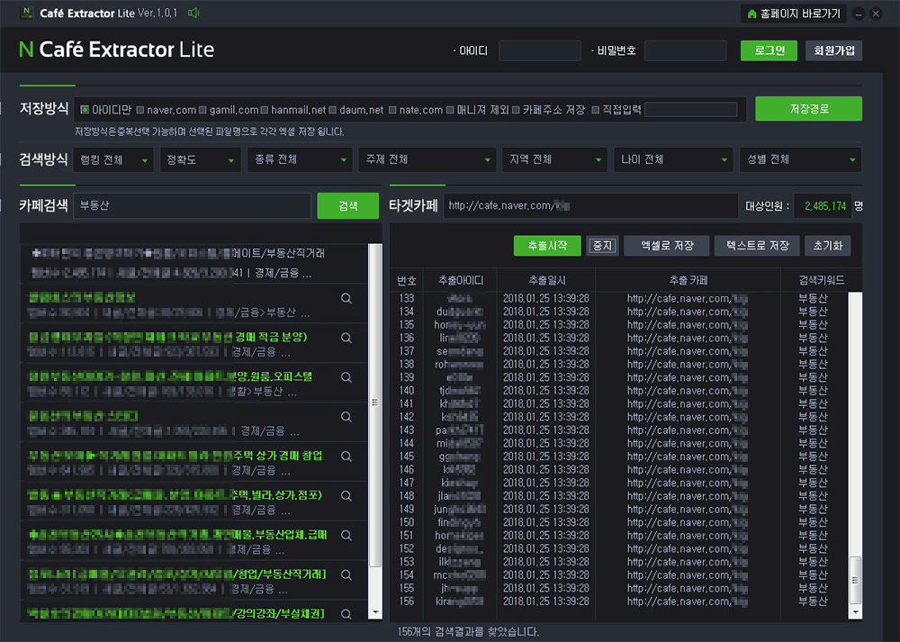Enable the daum.net checkbox
This screenshot has height=642, width=900.
click(333, 110)
